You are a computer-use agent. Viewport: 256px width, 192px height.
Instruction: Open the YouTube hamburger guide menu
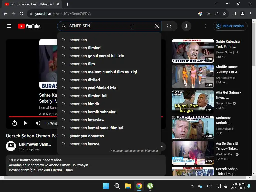(x=9, y=26)
